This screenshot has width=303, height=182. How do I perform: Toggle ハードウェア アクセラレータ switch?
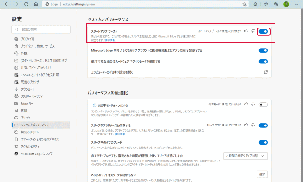tap(263, 62)
